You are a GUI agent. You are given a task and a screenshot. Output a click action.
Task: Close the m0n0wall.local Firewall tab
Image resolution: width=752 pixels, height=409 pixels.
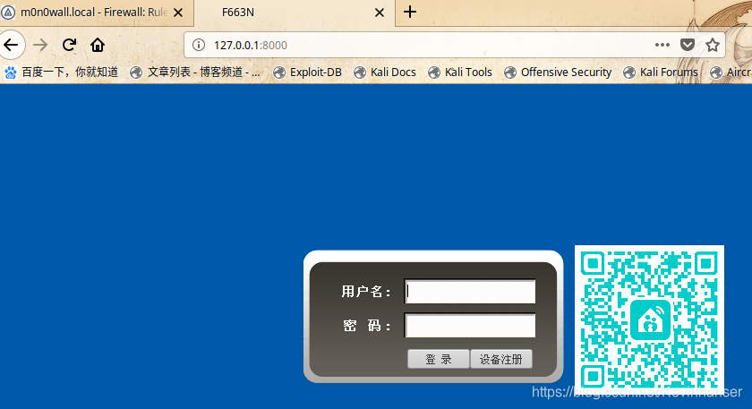(178, 13)
